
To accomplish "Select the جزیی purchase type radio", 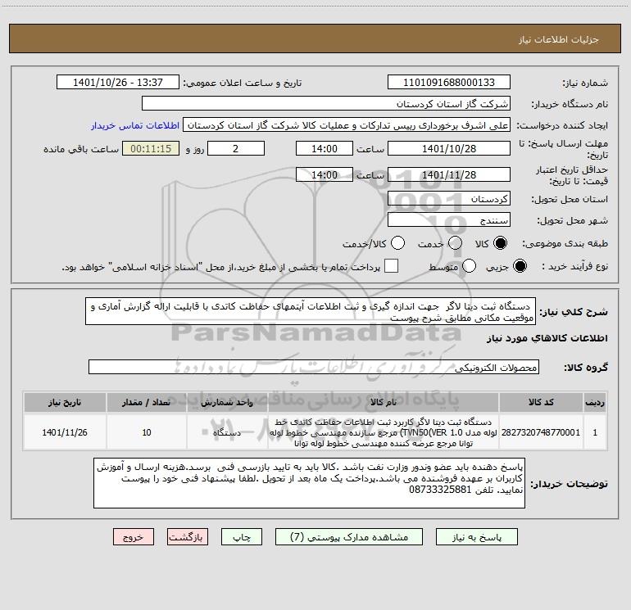I will [520, 266].
